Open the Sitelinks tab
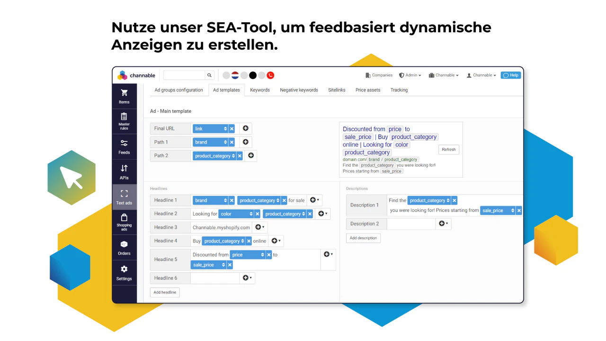606x341 pixels. (x=337, y=90)
